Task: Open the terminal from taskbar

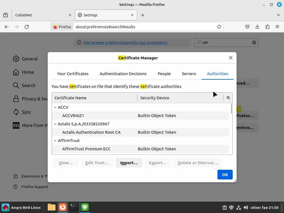Action: pos(74,207)
